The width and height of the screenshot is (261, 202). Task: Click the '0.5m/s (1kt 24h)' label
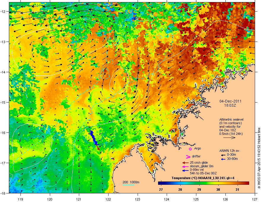(231, 134)
